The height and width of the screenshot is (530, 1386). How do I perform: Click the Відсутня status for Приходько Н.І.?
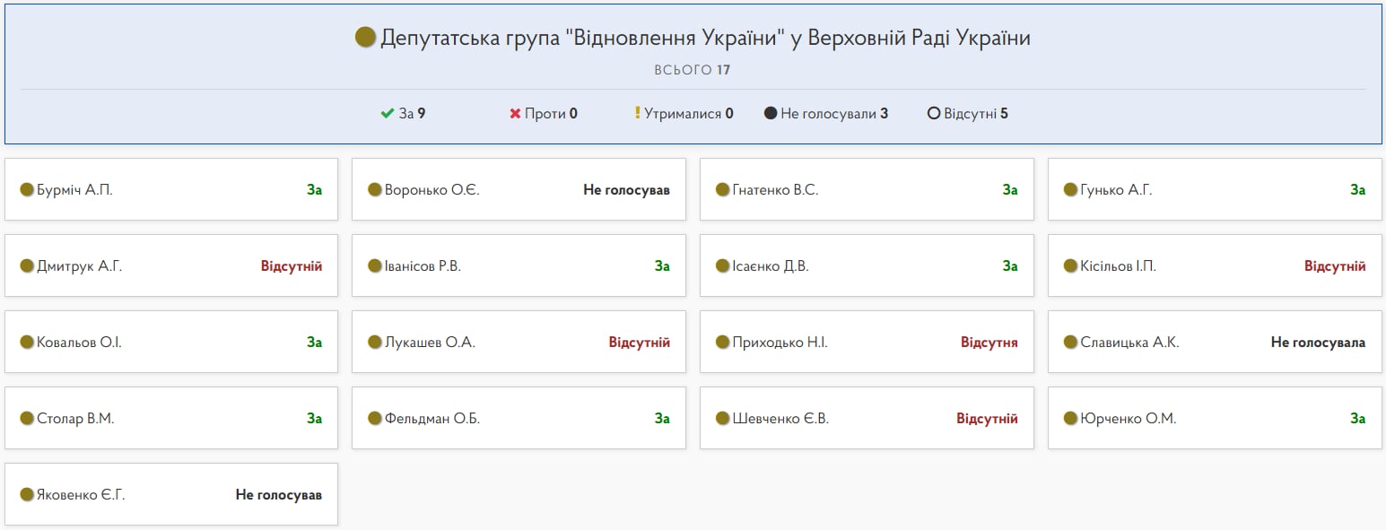coord(989,343)
